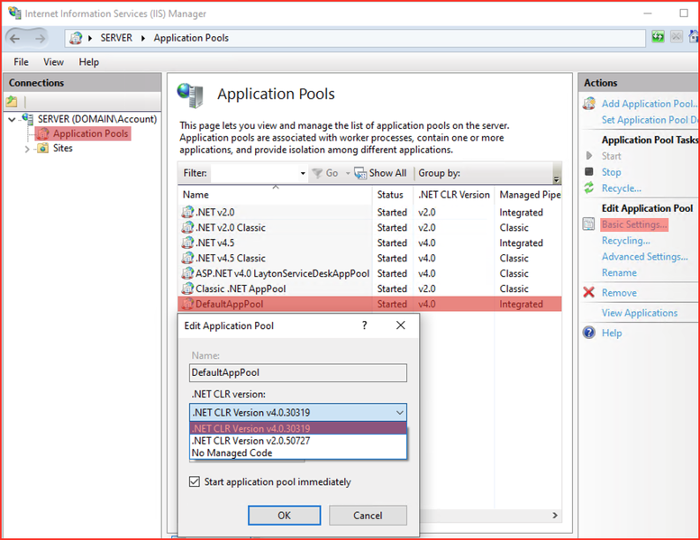Open the filter toolbar overflow arrow
This screenshot has height=540, width=700.
[556, 178]
